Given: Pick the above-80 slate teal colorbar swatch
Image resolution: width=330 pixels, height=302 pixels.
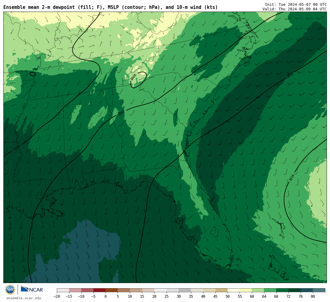Looking at the screenshot, I should 319,290.
